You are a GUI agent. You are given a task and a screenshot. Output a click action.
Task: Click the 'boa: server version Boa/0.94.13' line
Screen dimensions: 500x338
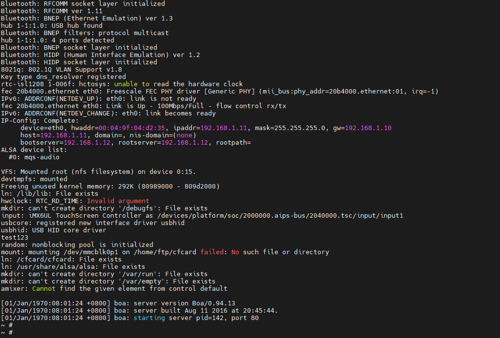pyautogui.click(x=118, y=303)
